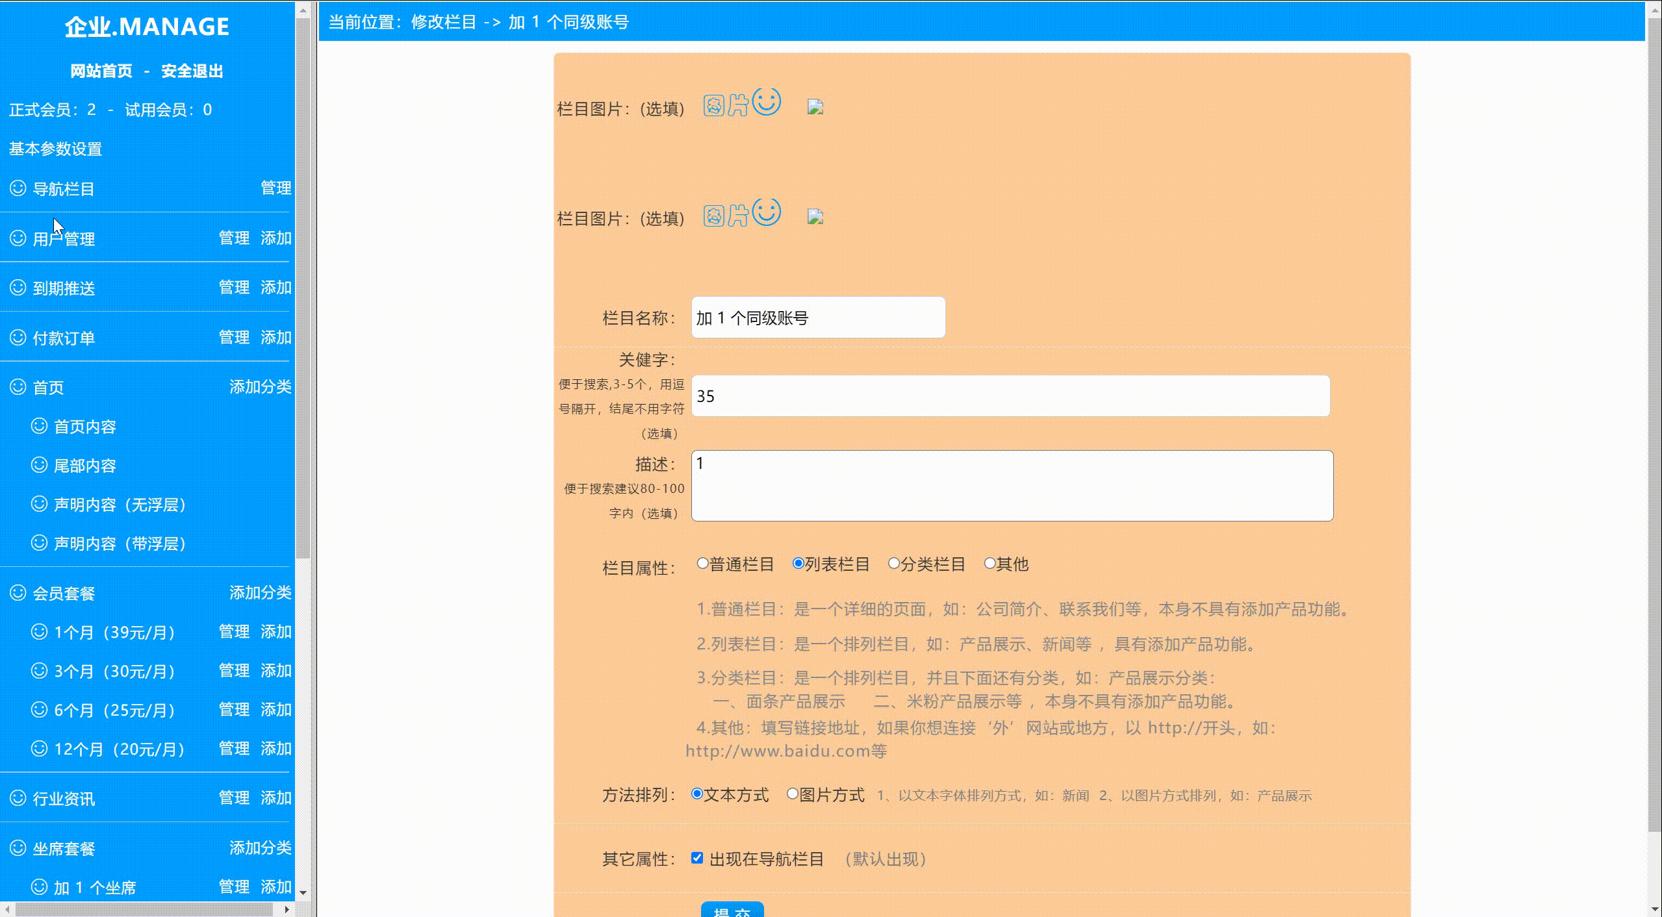The image size is (1662, 917).
Task: Click smiley icon beside 加 1 个坐席
Action: coord(40,887)
